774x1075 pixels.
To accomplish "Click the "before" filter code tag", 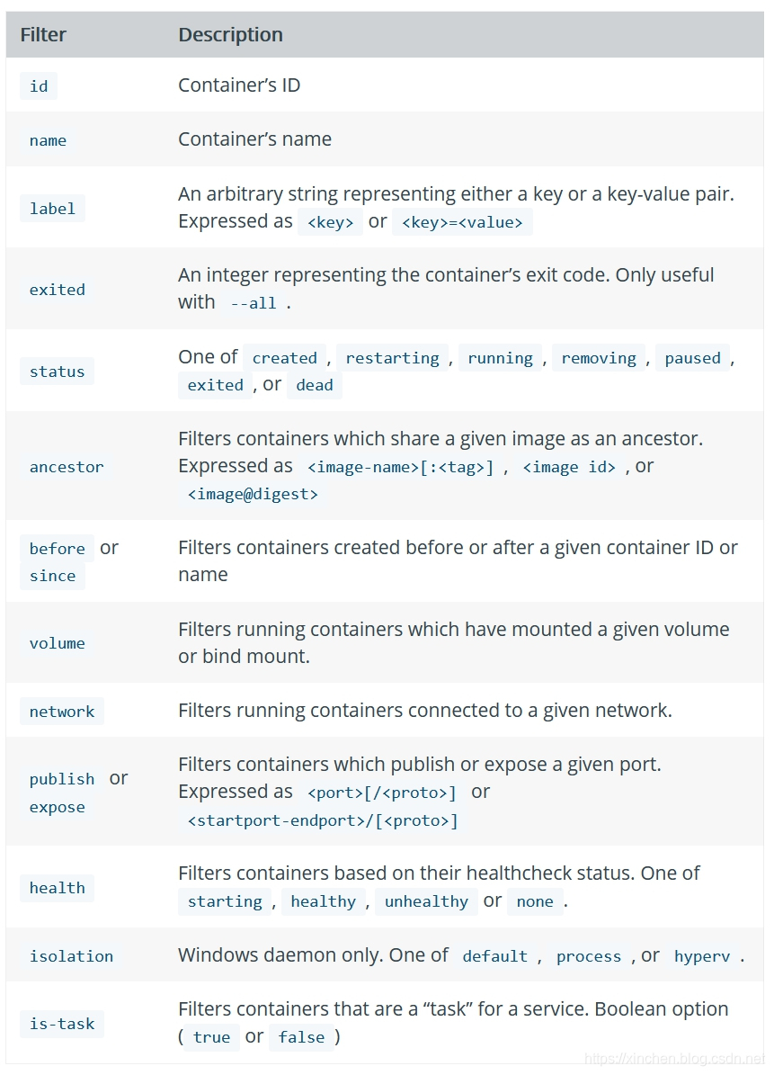I will (x=57, y=549).
